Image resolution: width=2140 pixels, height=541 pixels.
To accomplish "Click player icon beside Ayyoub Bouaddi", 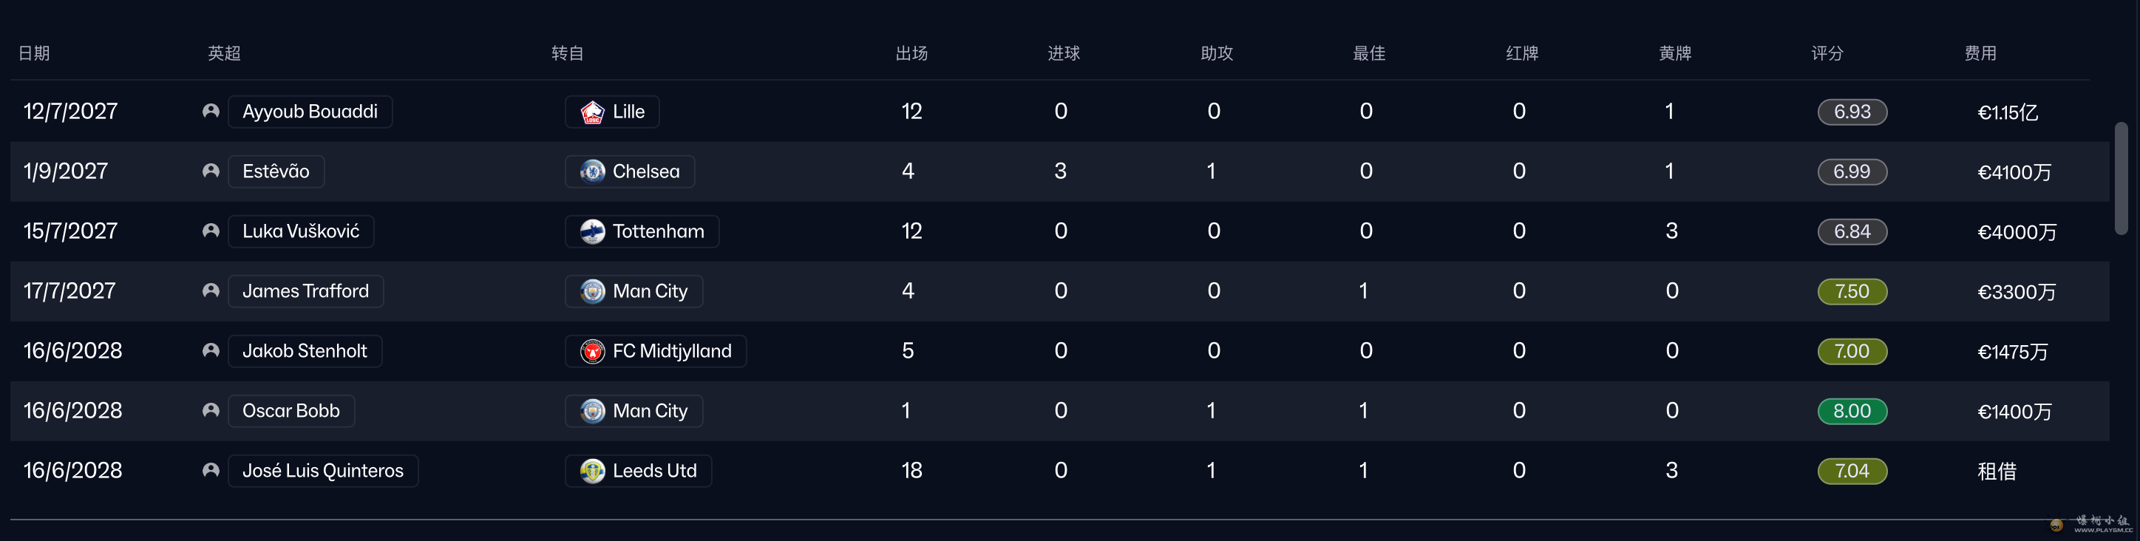I will pyautogui.click(x=211, y=112).
